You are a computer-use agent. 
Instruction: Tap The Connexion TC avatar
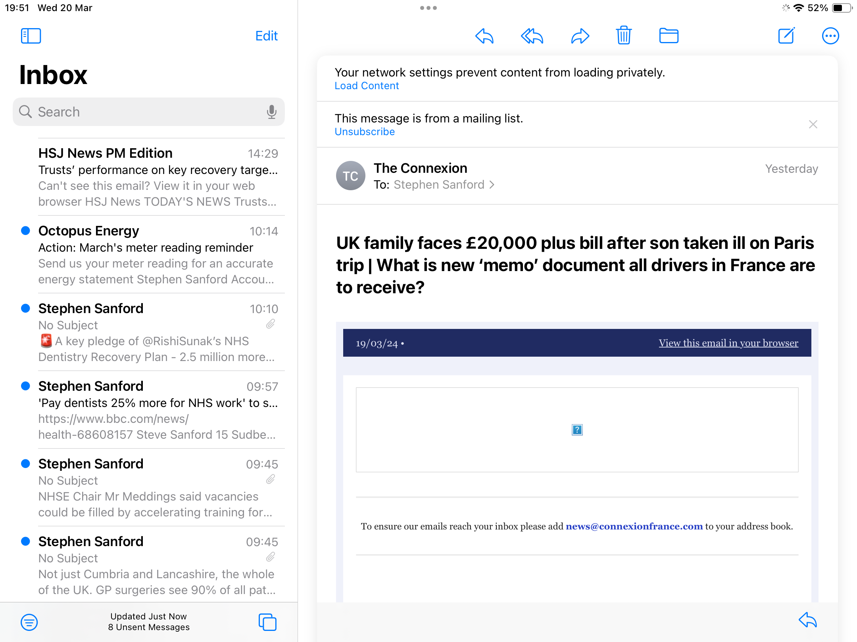(x=350, y=176)
